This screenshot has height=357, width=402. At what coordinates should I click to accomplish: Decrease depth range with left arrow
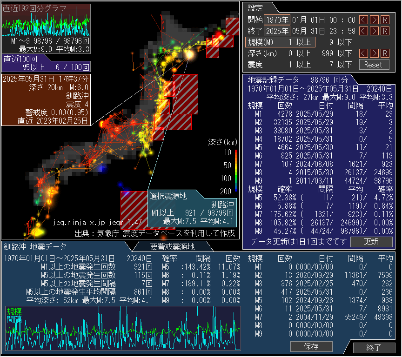[x=363, y=53]
